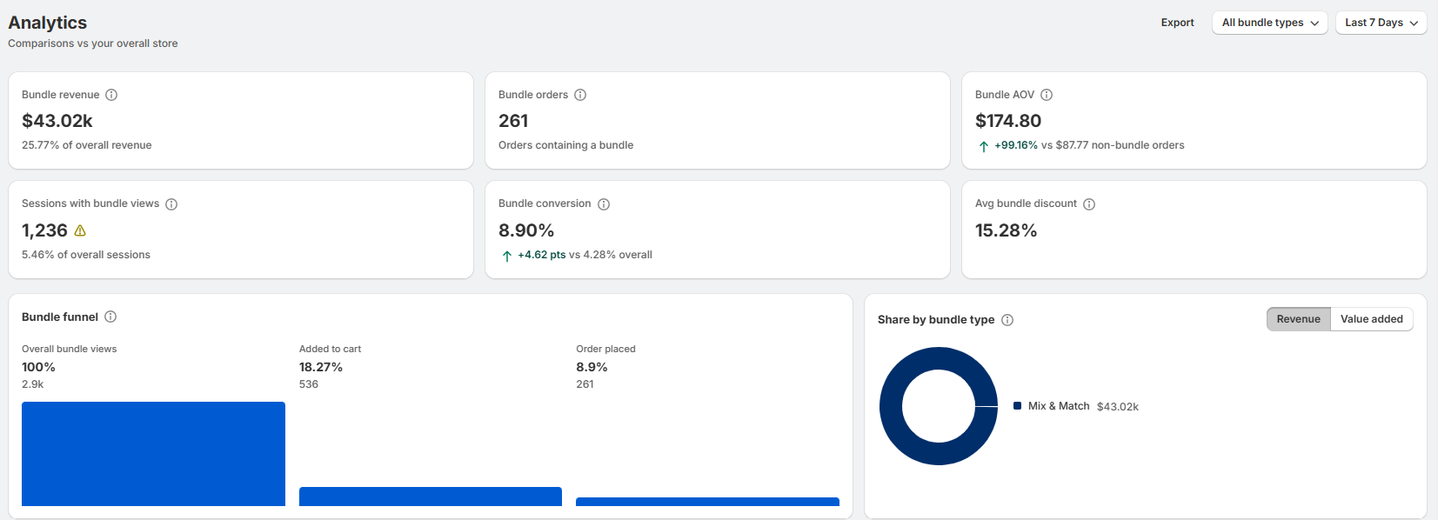Click 'Comparisons vs your overall store' subtitle

click(93, 43)
